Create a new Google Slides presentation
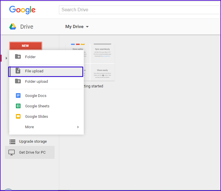The height and width of the screenshot is (191, 221). (47, 116)
